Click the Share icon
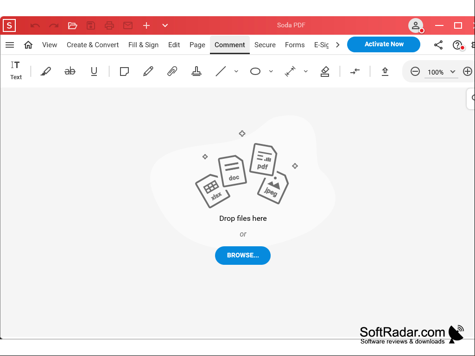 point(438,45)
